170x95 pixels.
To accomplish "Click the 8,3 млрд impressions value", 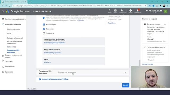I will pyautogui.click(x=150, y=39).
